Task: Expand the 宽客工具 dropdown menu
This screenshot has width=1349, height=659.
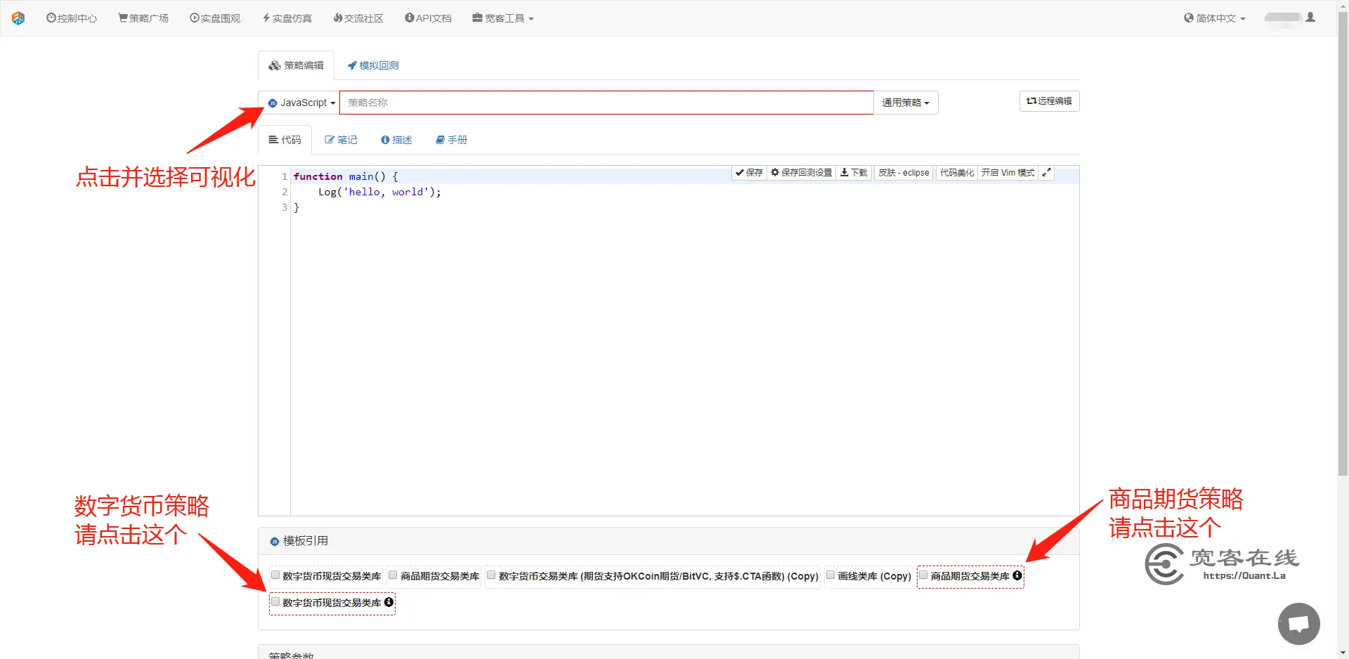Action: (503, 18)
